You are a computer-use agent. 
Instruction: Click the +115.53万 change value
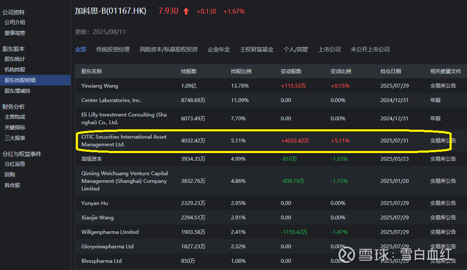pos(293,85)
